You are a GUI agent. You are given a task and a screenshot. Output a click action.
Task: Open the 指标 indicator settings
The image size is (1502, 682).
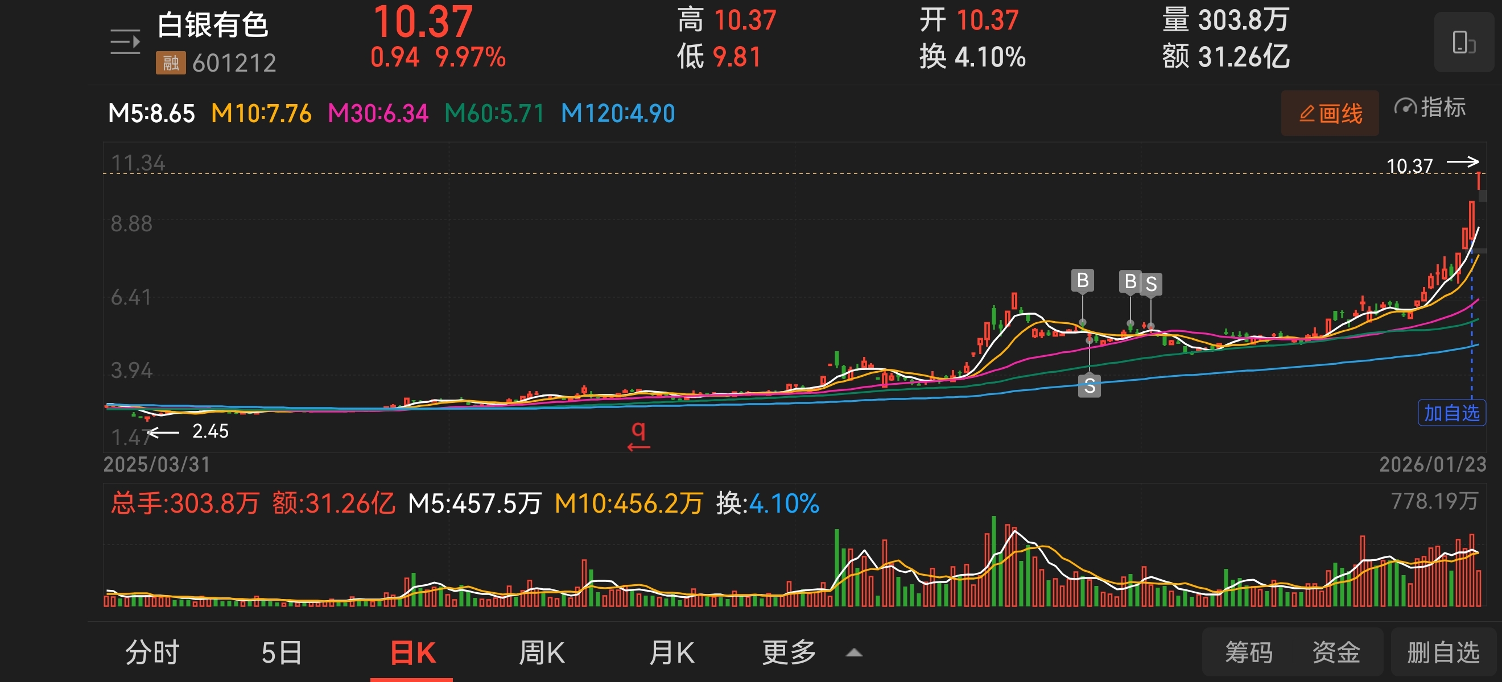click(x=1430, y=108)
